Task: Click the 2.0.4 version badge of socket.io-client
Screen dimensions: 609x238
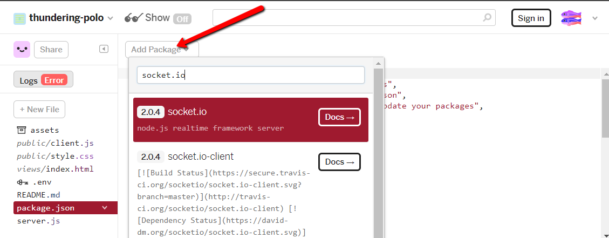Action: 150,157
